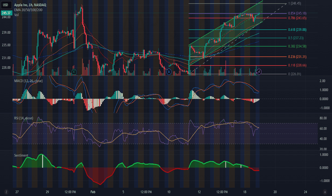Click price axis value 244.00
Screen dimensions: 332x196
[6, 17]
